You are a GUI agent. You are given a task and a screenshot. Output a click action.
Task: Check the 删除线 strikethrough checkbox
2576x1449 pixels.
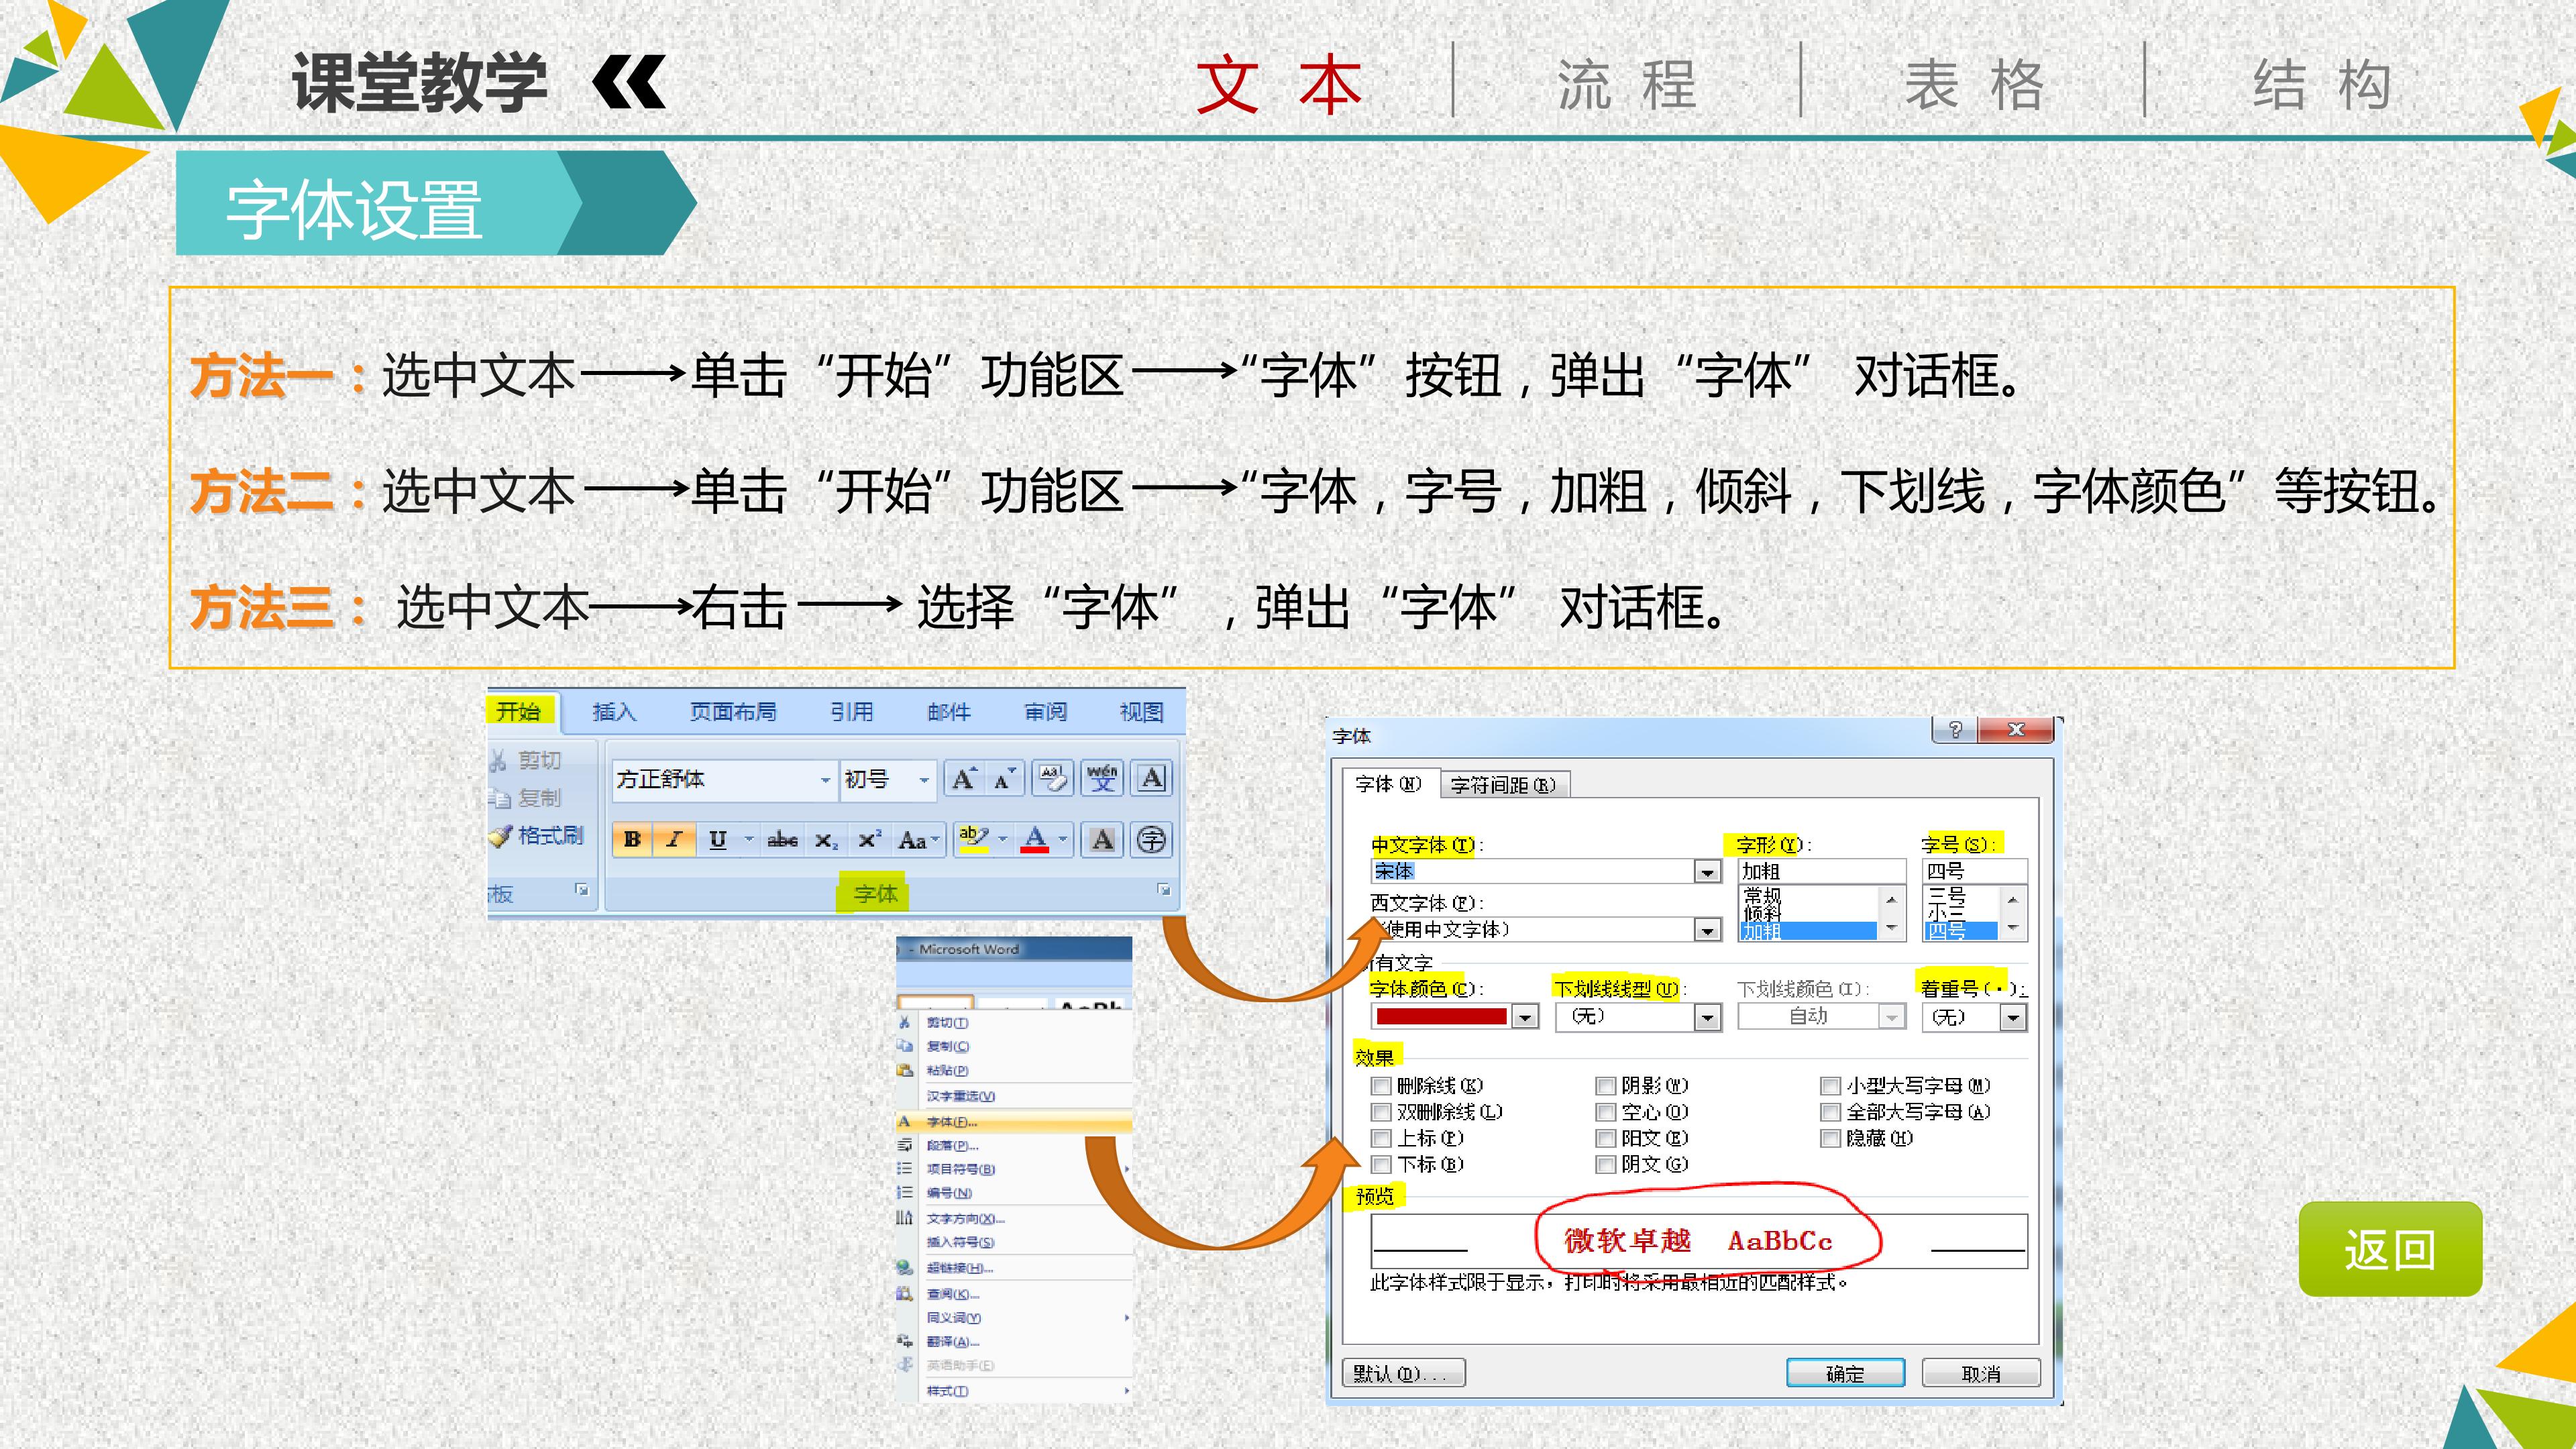point(1381,1086)
